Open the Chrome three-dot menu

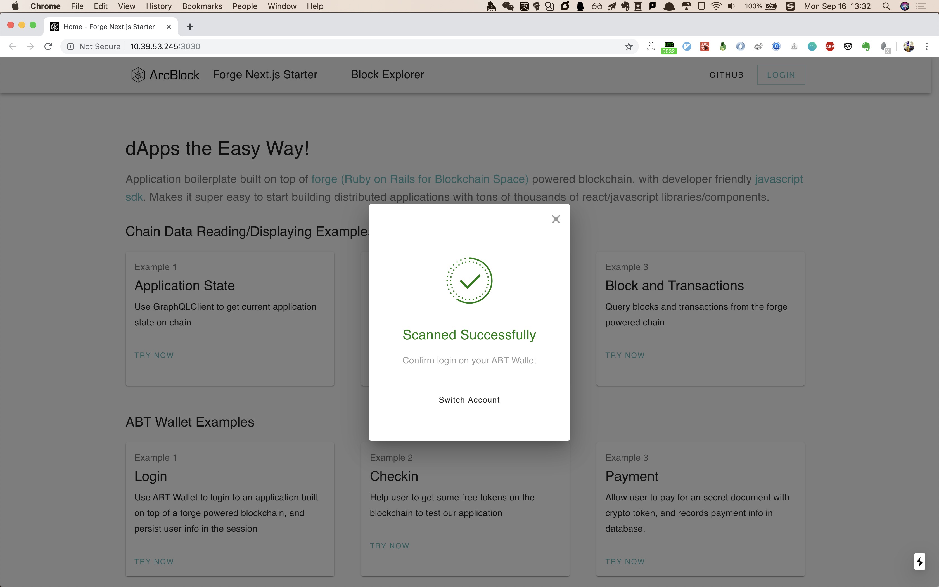pyautogui.click(x=927, y=47)
